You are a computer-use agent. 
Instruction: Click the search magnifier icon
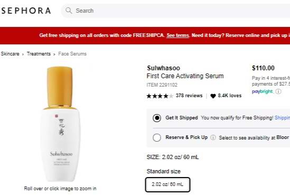[69, 11]
